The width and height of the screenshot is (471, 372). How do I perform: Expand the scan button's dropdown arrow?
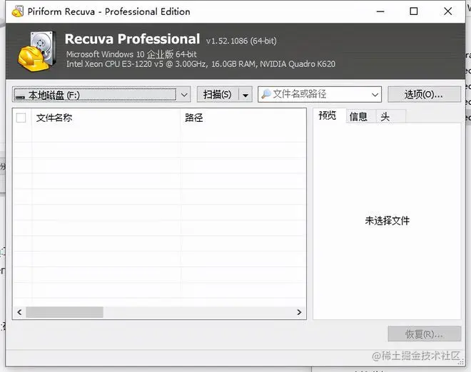tap(245, 95)
